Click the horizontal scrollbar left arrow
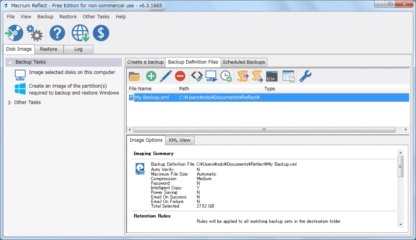 [x=130, y=130]
